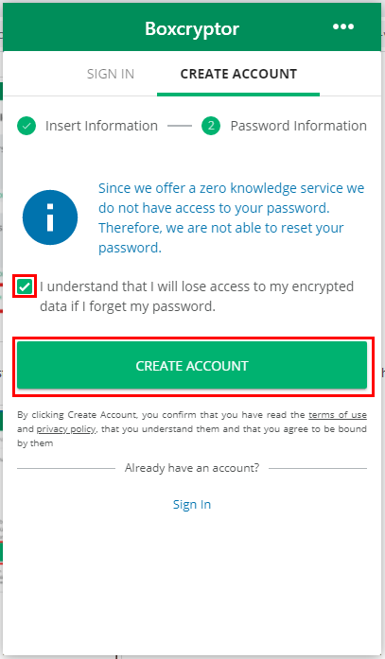Click the 'I understand that I will lose access' label
The image size is (385, 659).
(x=197, y=296)
